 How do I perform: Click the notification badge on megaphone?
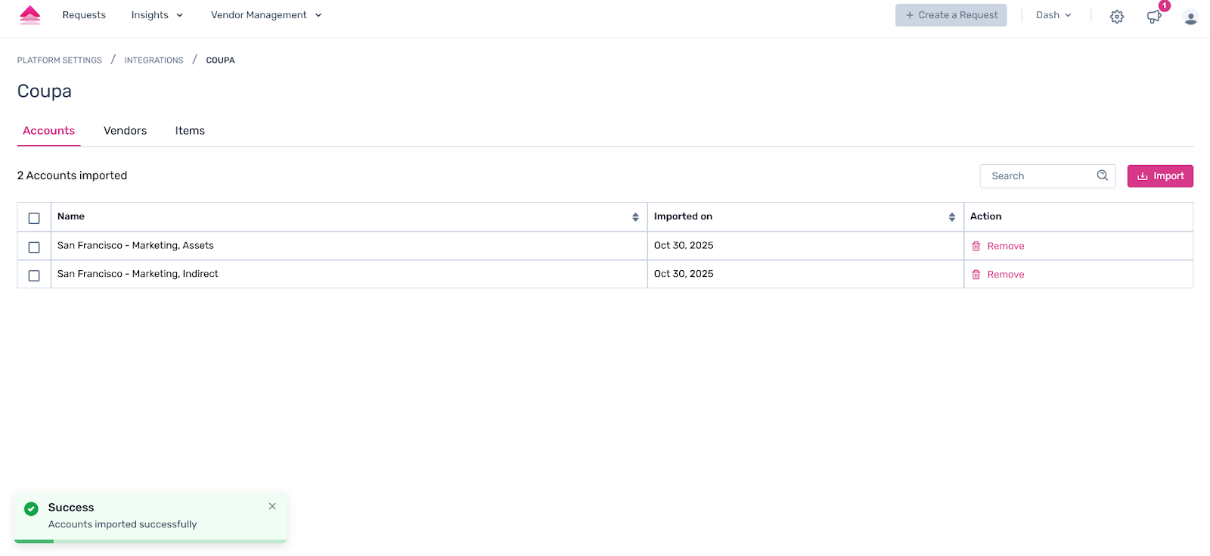(x=1165, y=6)
